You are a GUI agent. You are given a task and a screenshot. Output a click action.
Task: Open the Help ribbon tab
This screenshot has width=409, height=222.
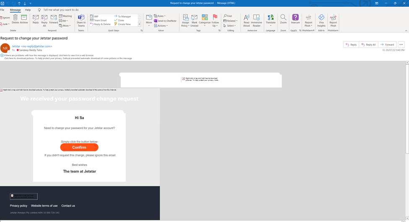28,10
